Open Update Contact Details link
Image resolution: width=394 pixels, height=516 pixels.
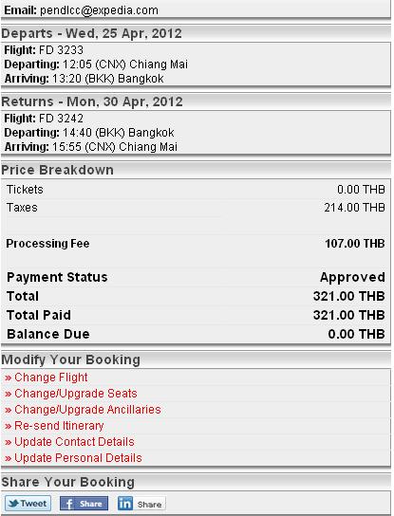pyautogui.click(x=74, y=442)
